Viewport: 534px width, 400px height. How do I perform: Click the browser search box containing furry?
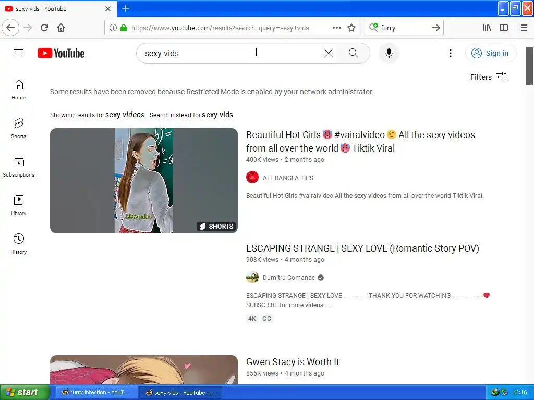tap(404, 28)
